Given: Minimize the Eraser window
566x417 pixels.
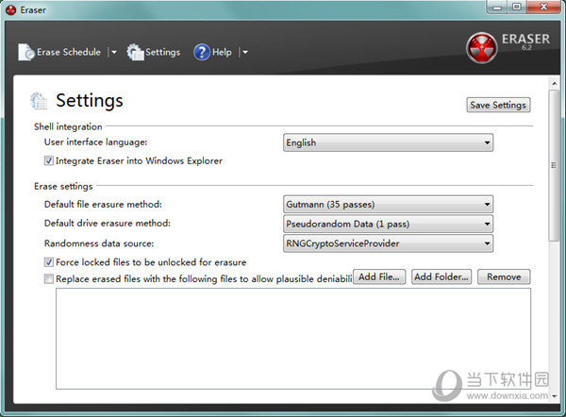Looking at the screenshot, I should pyautogui.click(x=497, y=7).
